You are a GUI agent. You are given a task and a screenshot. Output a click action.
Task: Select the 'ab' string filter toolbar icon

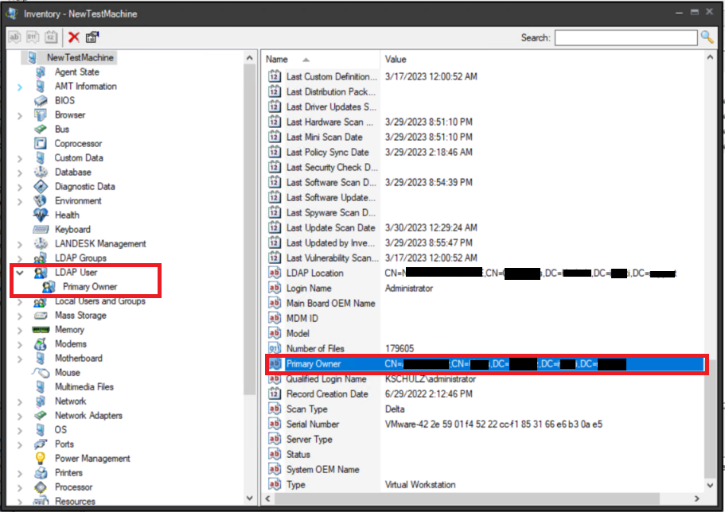[x=14, y=37]
